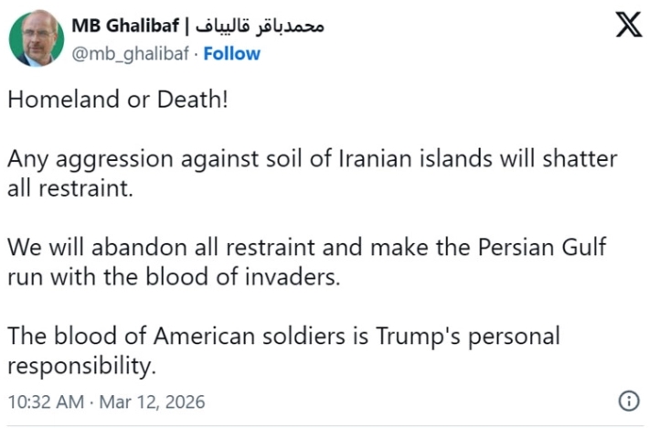Click MB Ghalibaf's profile avatar
Screen dimensions: 649x428
pos(37,39)
